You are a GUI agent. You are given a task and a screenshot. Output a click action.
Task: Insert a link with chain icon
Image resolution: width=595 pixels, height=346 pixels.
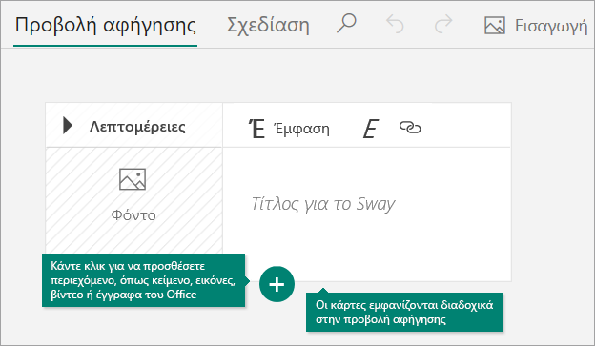(410, 128)
